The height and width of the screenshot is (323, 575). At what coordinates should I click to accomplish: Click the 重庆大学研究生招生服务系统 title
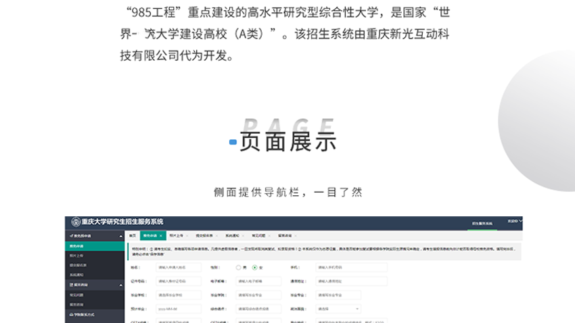(122, 222)
